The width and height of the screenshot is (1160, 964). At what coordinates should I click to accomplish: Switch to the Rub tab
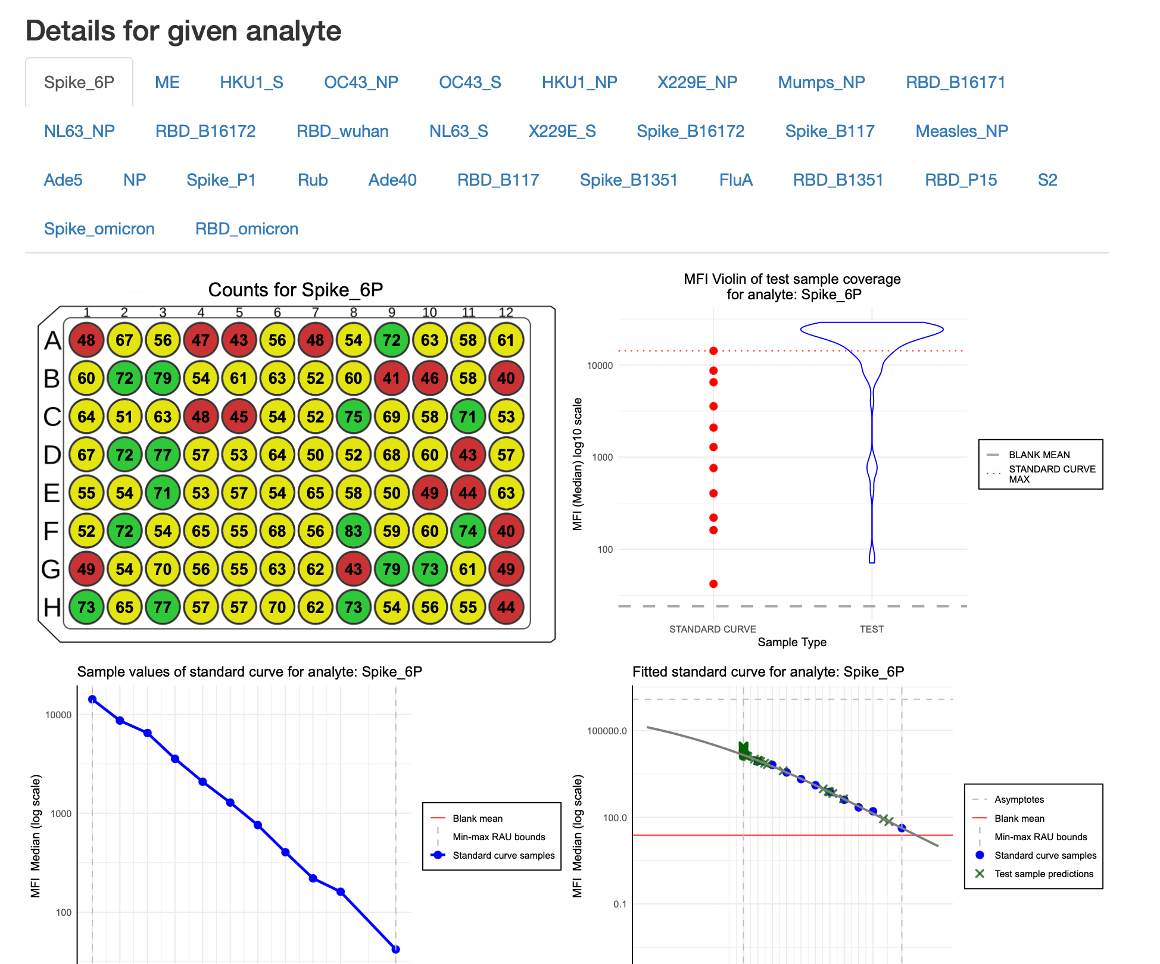(313, 180)
